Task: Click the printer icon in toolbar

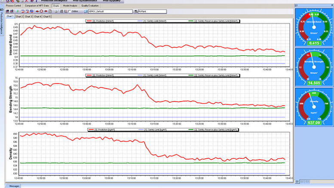Action: coord(56,11)
